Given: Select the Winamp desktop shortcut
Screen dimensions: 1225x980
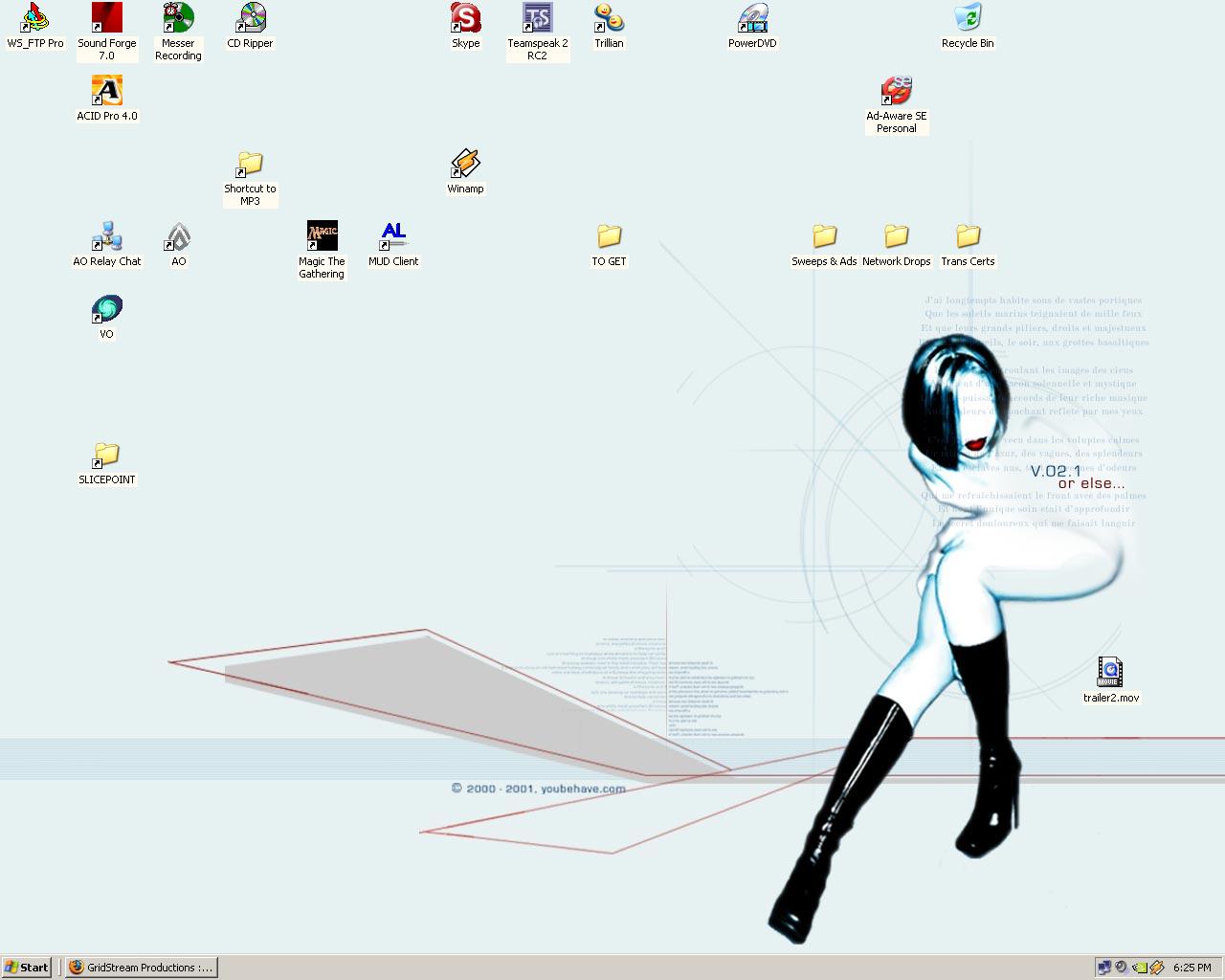Looking at the screenshot, I should tap(465, 164).
